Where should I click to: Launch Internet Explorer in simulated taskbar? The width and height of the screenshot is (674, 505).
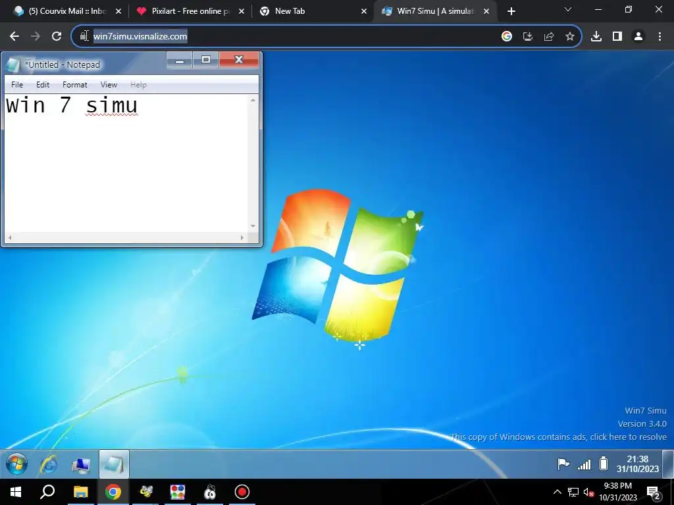(x=49, y=464)
